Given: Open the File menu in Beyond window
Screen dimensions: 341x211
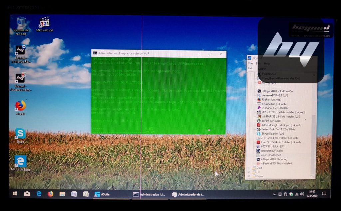Looking at the screenshot, I should 250,63.
